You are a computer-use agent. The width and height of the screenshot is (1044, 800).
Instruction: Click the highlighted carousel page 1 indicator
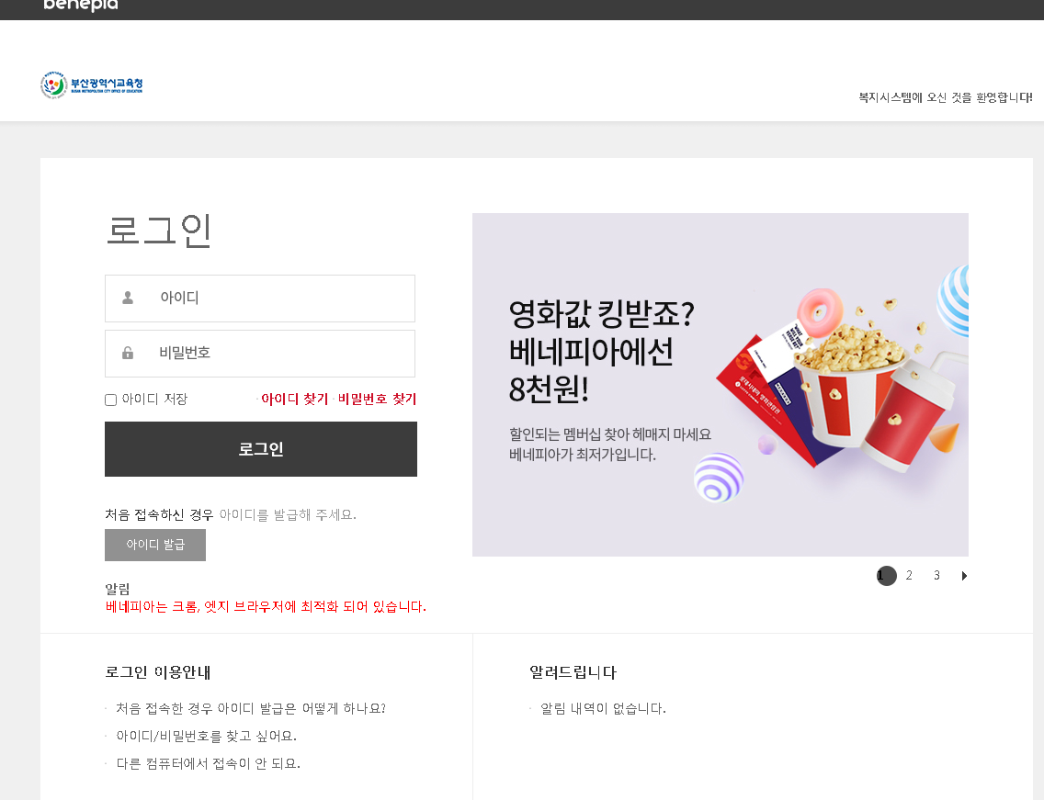point(886,575)
